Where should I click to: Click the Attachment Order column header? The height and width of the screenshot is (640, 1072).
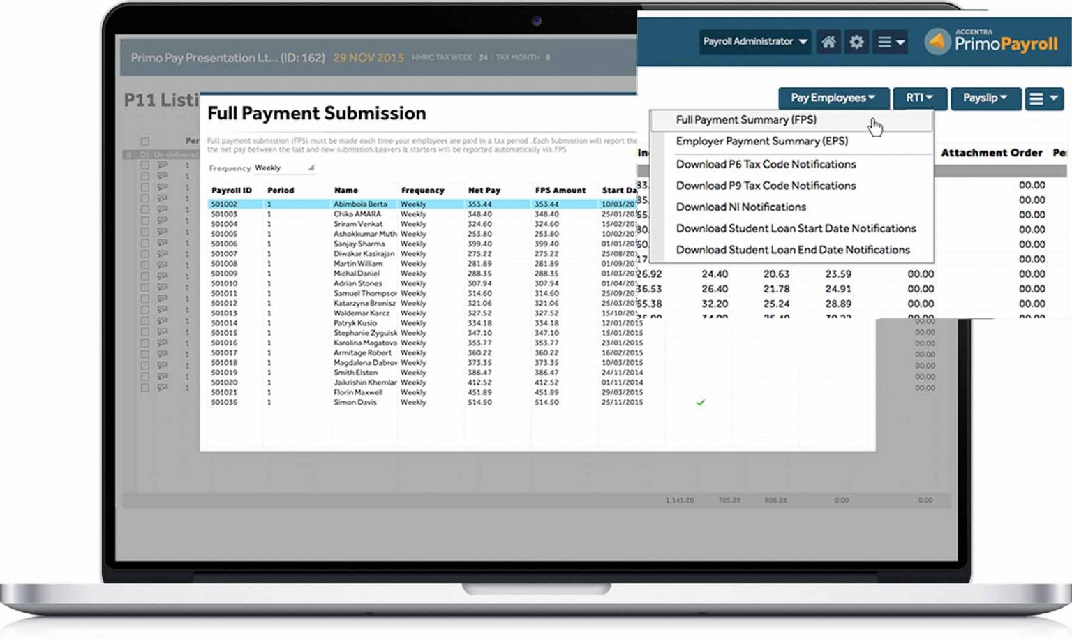point(992,153)
